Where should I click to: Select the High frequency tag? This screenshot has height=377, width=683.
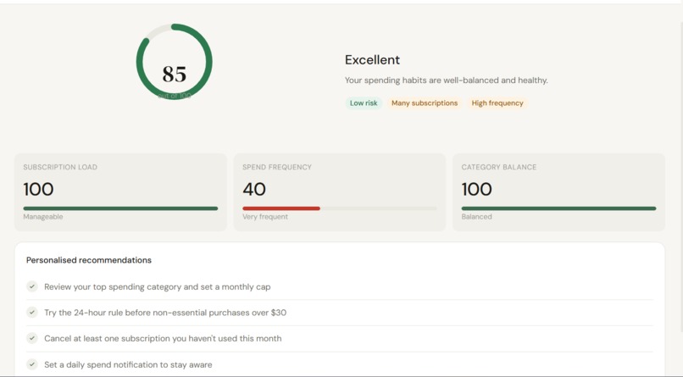tap(497, 103)
